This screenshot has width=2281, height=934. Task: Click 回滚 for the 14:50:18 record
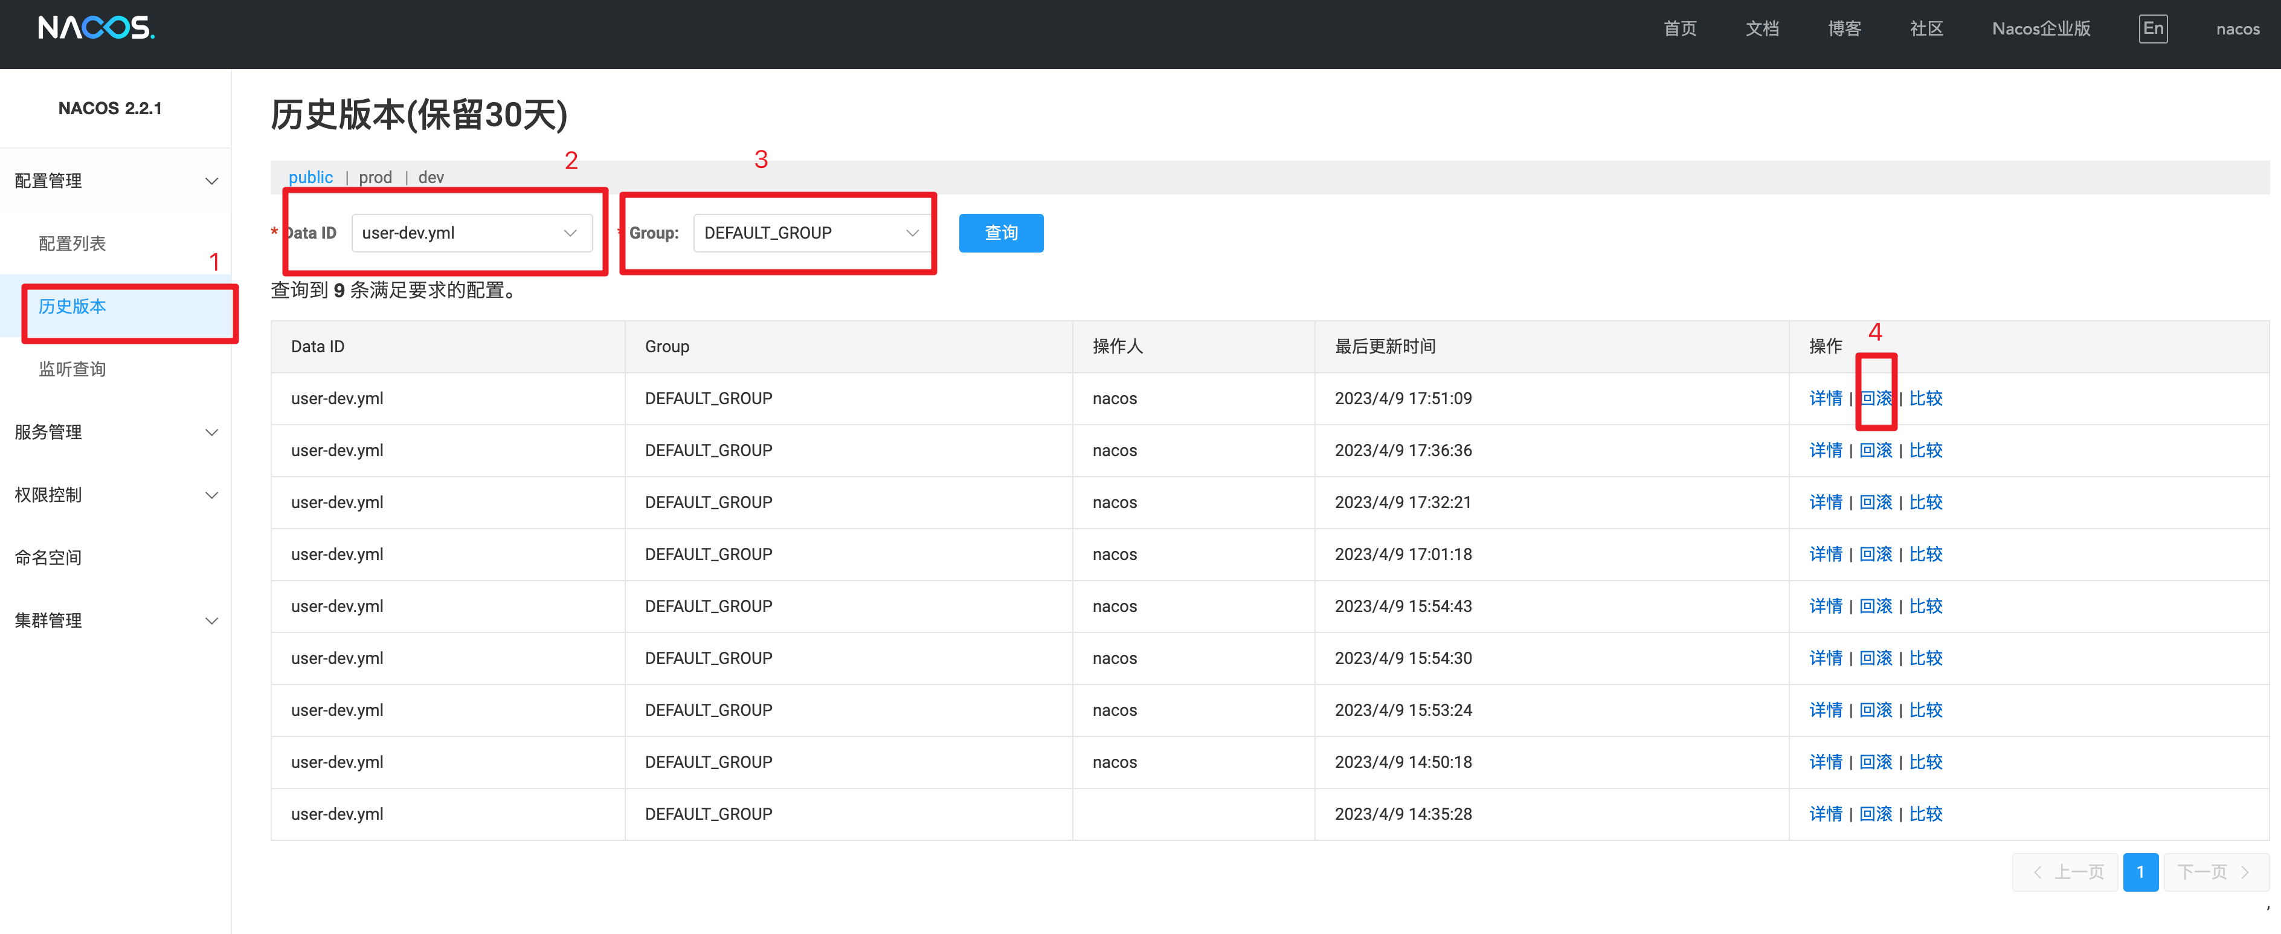point(1876,762)
